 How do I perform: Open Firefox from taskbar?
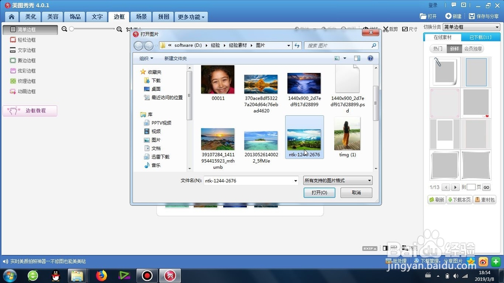[x=101, y=275]
